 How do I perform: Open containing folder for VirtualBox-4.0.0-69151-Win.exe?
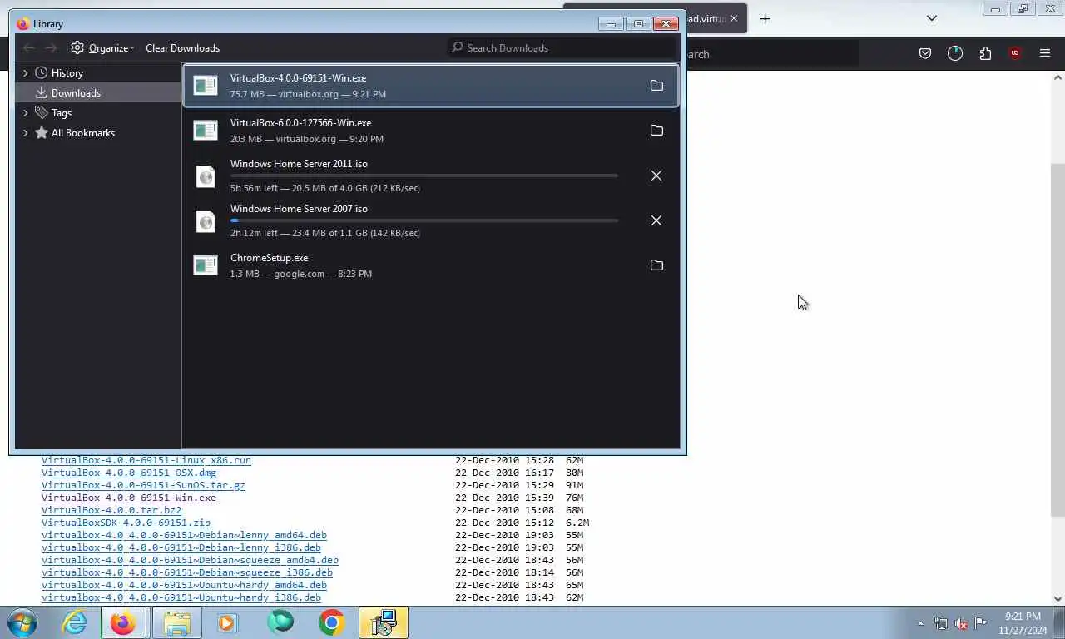tap(656, 86)
